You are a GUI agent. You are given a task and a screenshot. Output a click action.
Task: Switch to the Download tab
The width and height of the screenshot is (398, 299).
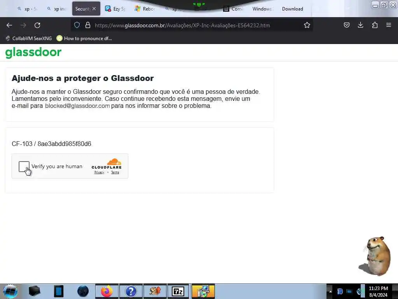(292, 9)
